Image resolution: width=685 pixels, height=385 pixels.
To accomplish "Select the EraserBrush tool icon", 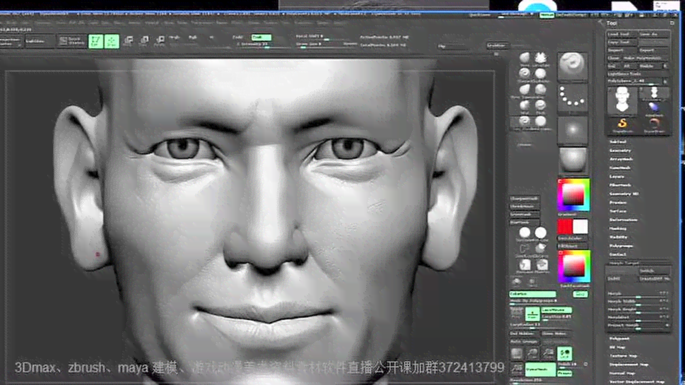I will point(653,125).
